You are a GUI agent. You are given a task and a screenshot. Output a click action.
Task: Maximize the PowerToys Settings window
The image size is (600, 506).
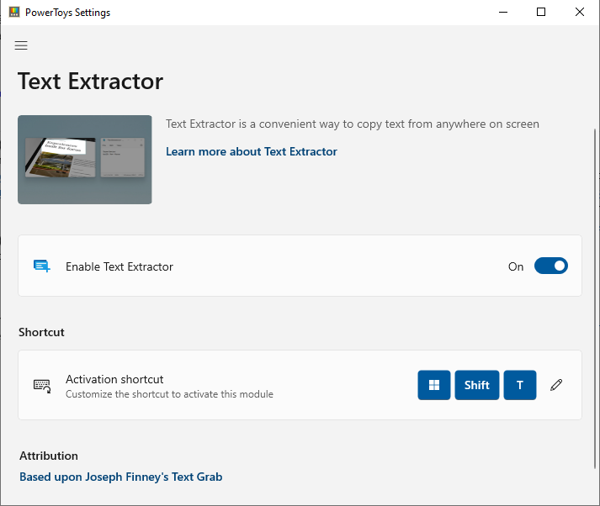point(541,13)
